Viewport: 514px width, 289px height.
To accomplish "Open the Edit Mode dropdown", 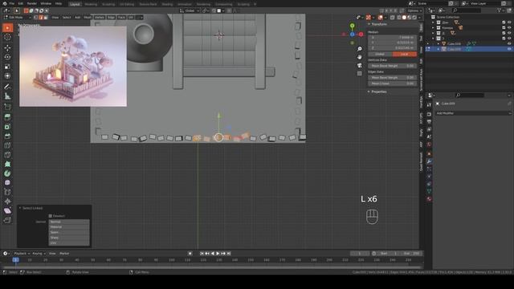I will 18,18.
